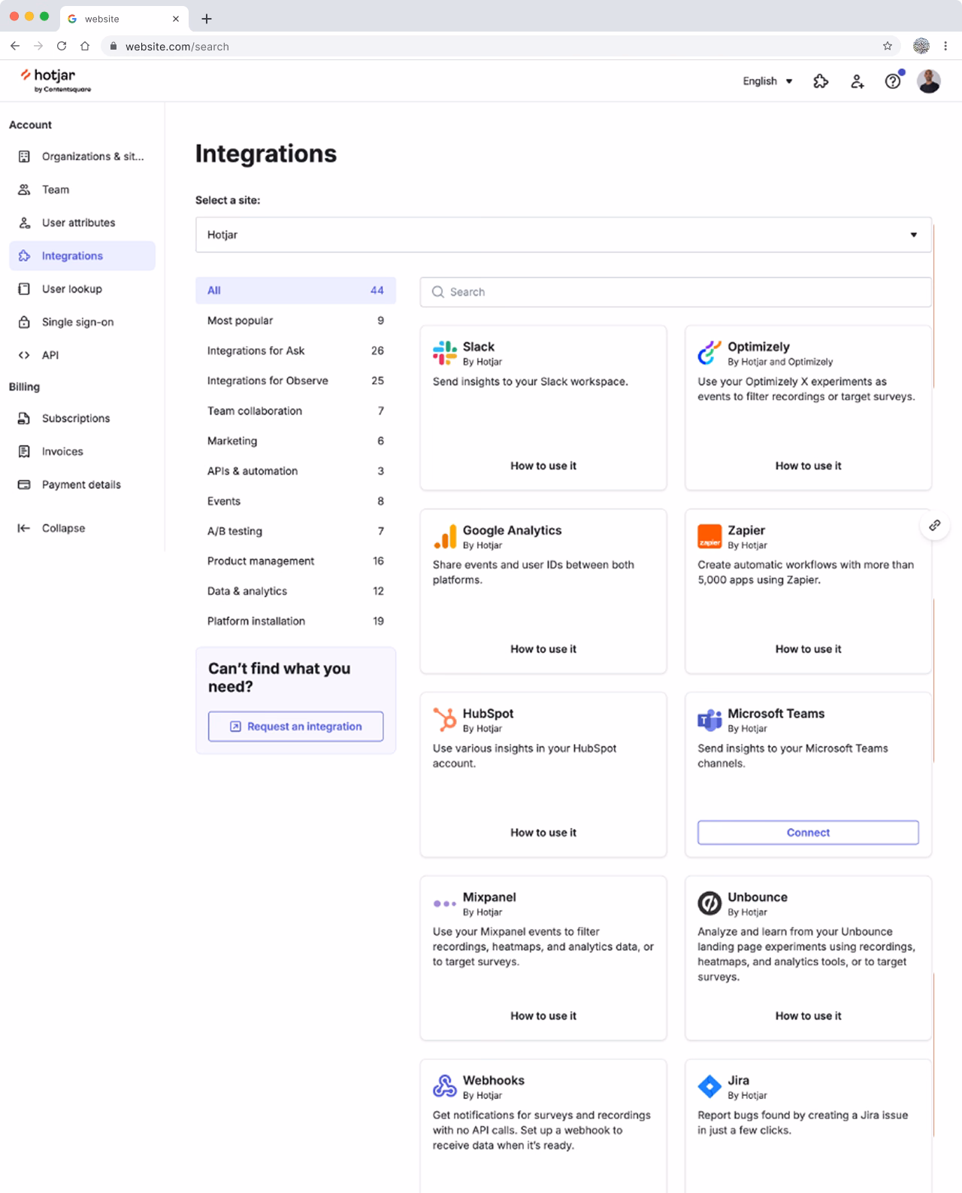Go back using the browser back arrow
Image resolution: width=962 pixels, height=1193 pixels.
pos(15,46)
